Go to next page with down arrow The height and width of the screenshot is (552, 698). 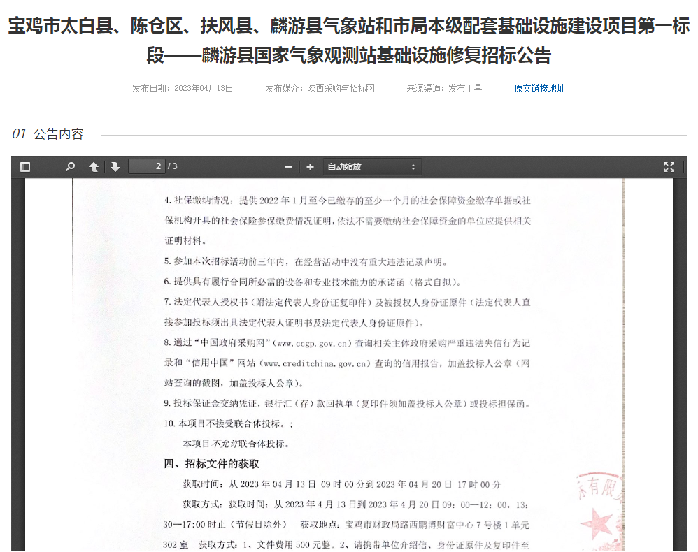coord(115,167)
